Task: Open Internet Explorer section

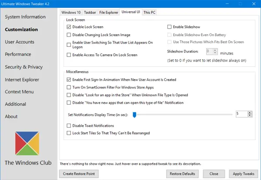Action: click(x=22, y=80)
